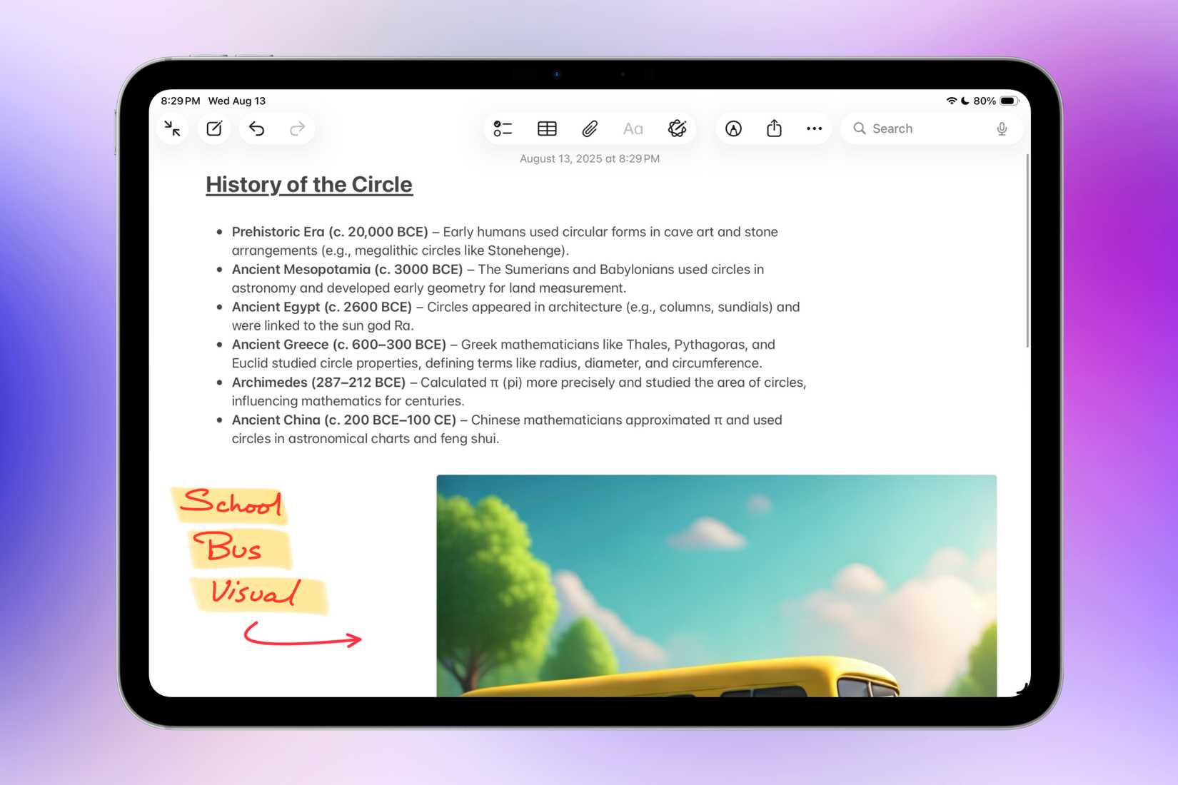Viewport: 1178px width, 785px height.
Task: Tap the battery indicator in the status bar
Action: click(1007, 101)
